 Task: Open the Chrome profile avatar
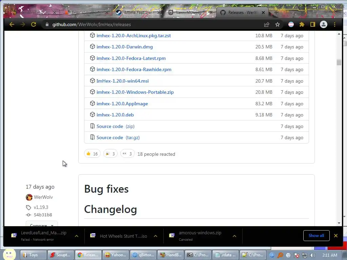pos(324,24)
